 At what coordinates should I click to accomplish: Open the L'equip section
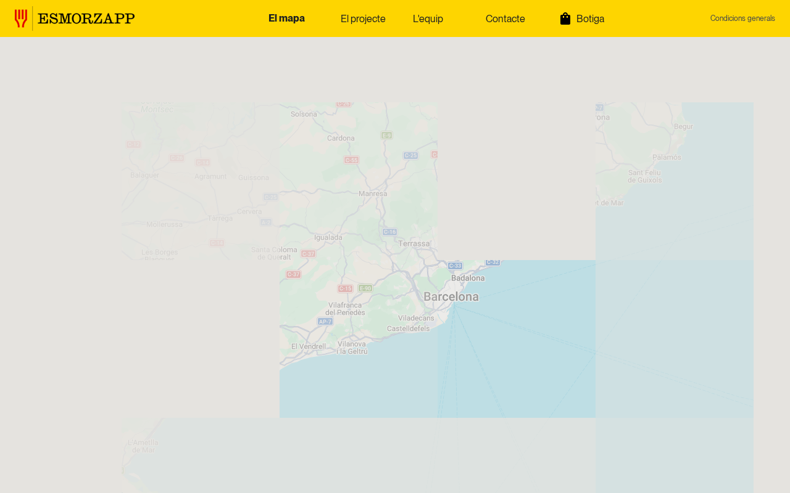click(x=428, y=18)
